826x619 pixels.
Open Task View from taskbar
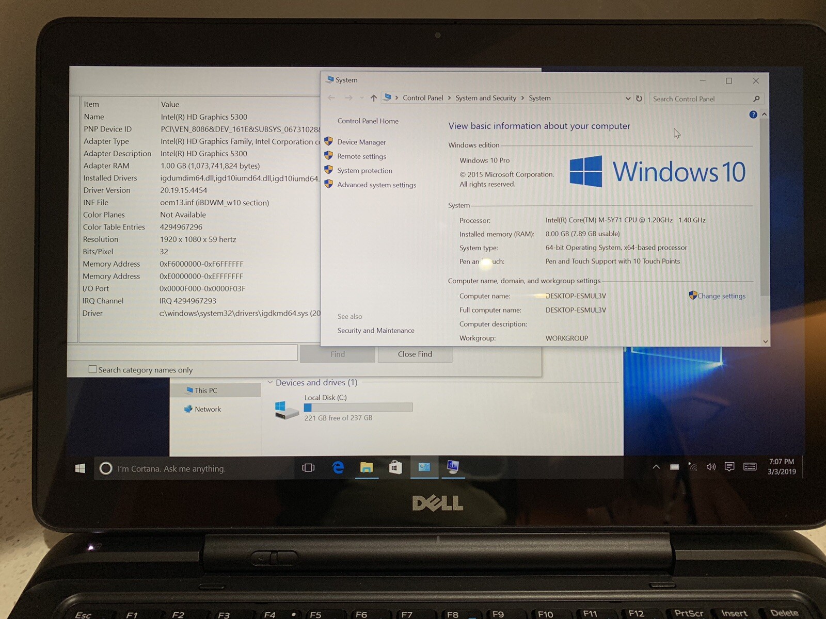coord(308,467)
